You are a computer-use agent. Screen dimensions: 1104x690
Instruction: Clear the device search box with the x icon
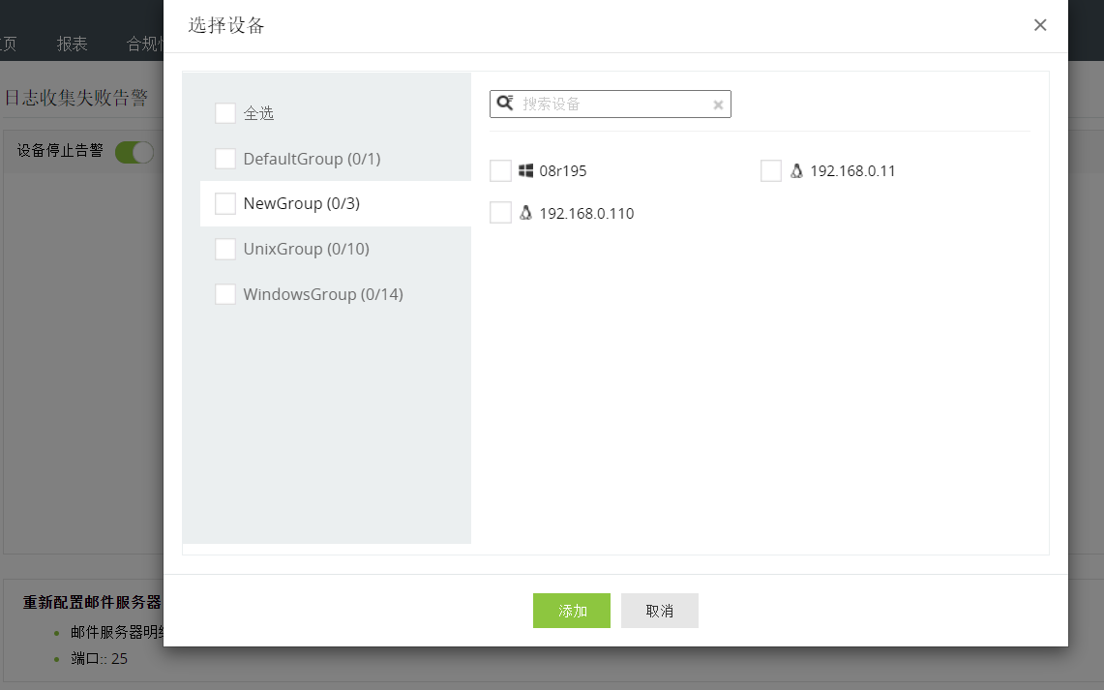[718, 105]
